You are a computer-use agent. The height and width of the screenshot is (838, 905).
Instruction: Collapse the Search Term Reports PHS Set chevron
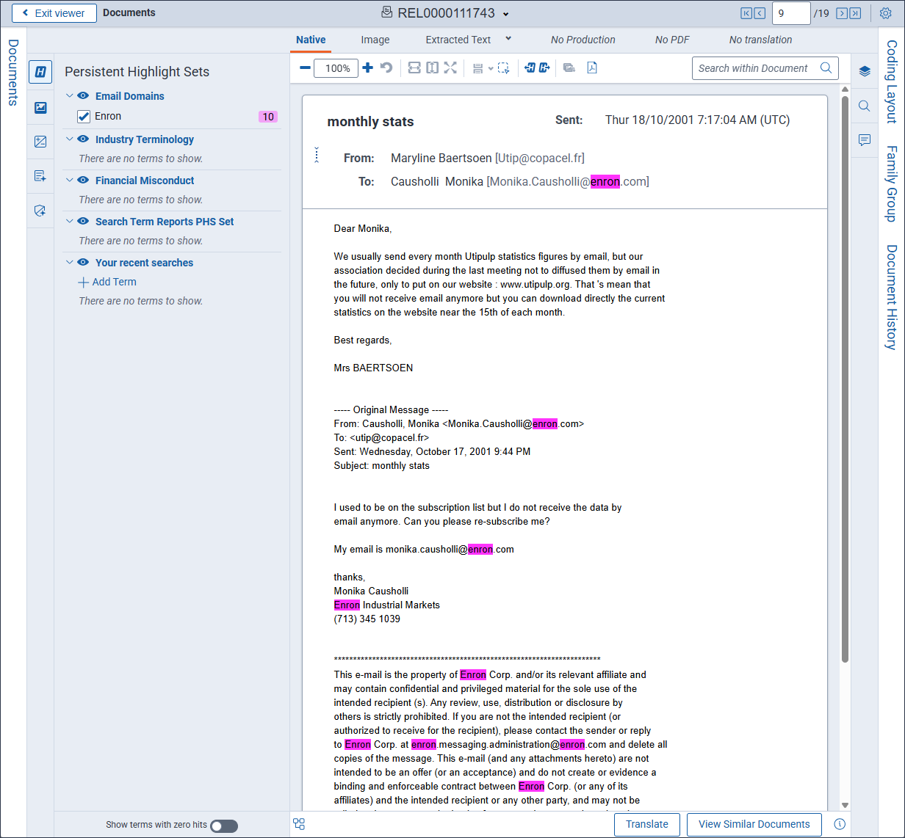pos(70,222)
